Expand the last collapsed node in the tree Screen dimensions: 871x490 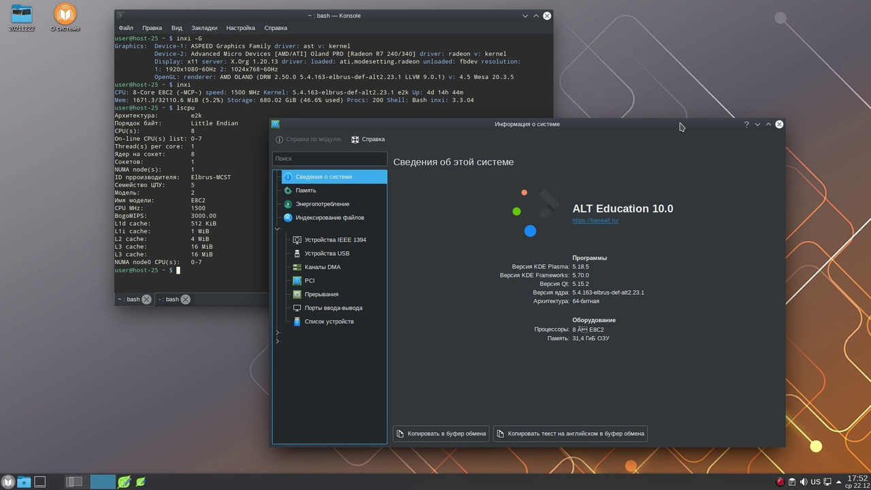tap(278, 341)
